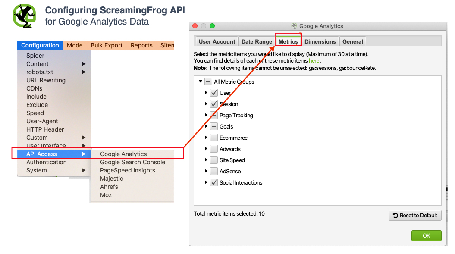Switch to the User Account tab
455x254 pixels.
[x=217, y=41]
